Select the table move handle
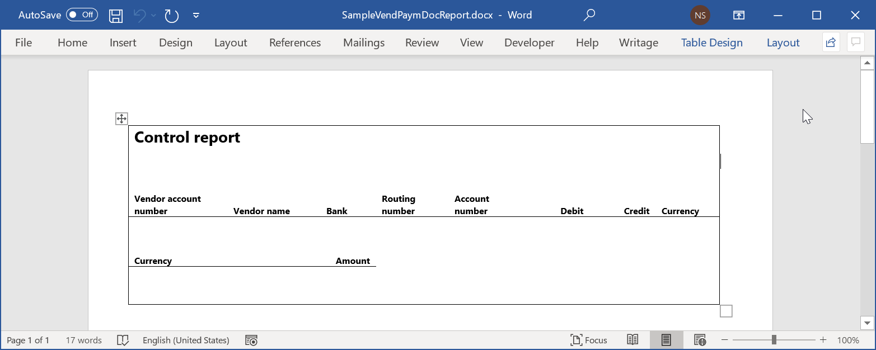This screenshot has height=350, width=876. click(121, 118)
